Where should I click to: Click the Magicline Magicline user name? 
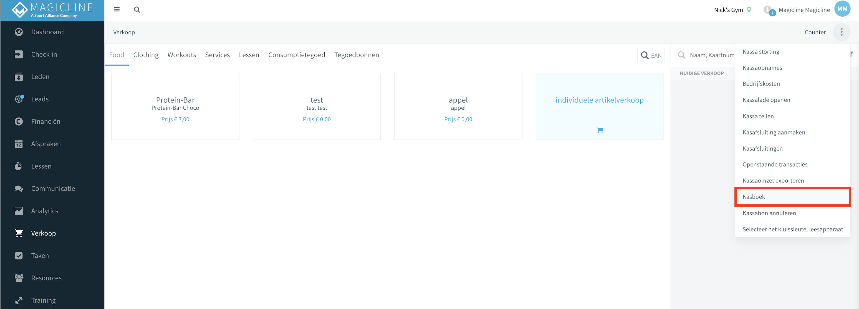[804, 10]
